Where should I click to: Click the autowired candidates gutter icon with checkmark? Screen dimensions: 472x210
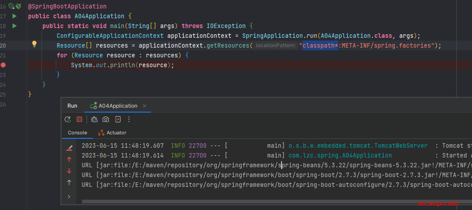[18, 6]
